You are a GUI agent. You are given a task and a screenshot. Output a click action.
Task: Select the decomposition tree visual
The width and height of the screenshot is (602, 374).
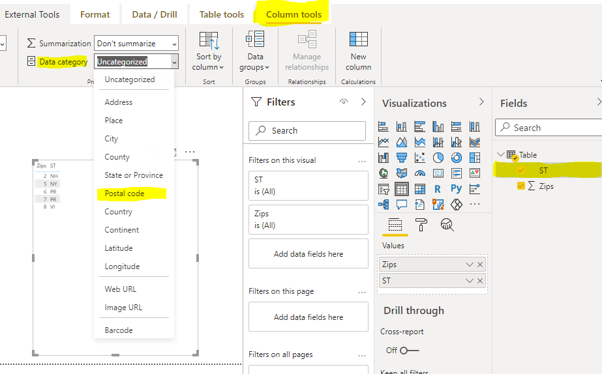pos(383,205)
